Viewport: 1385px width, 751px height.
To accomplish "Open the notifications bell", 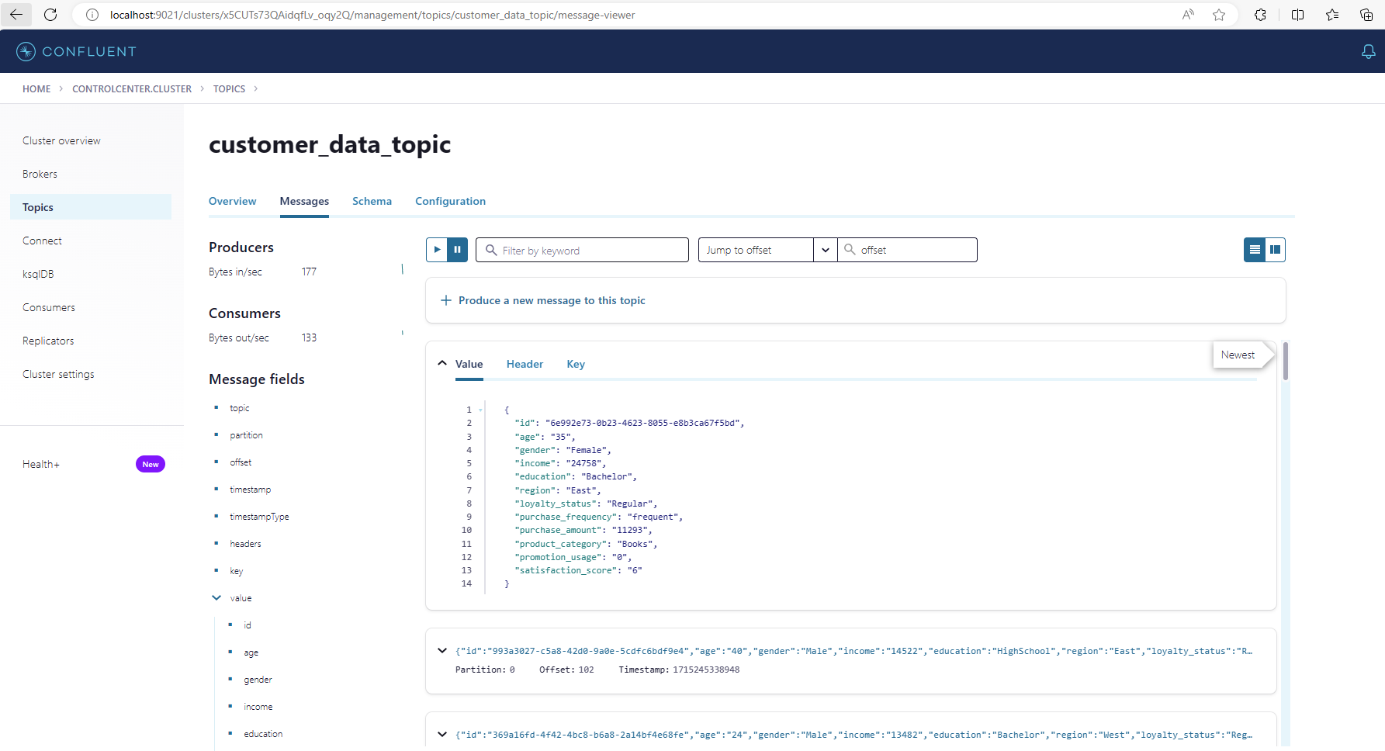I will tap(1368, 51).
